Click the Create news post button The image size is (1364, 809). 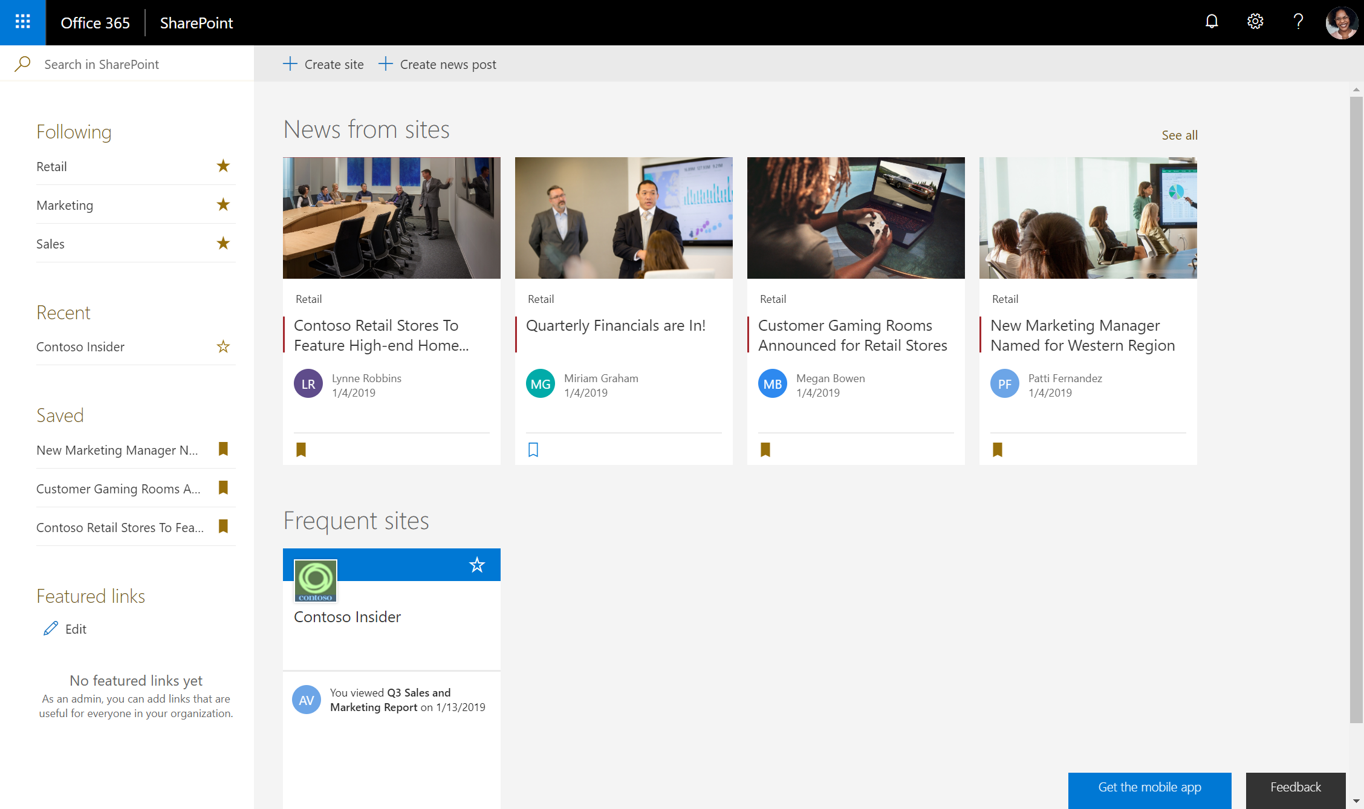438,63
